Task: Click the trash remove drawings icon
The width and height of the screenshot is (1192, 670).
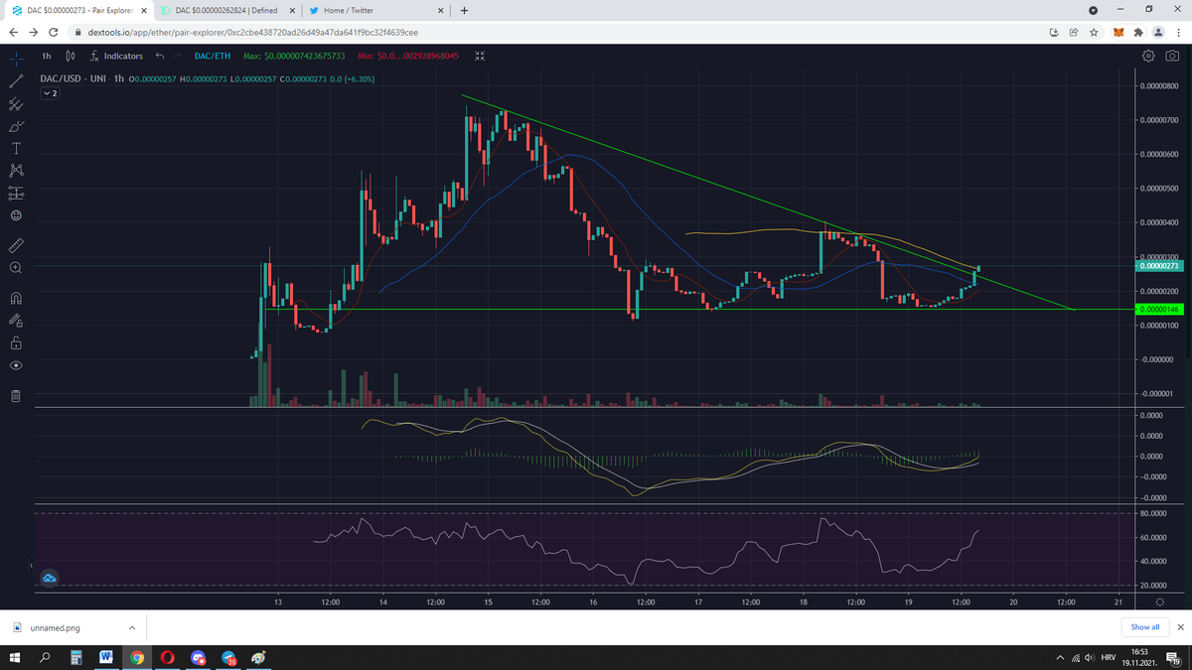Action: click(16, 397)
